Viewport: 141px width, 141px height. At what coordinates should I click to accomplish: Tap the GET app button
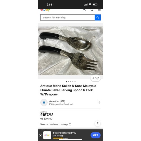[96, 135]
